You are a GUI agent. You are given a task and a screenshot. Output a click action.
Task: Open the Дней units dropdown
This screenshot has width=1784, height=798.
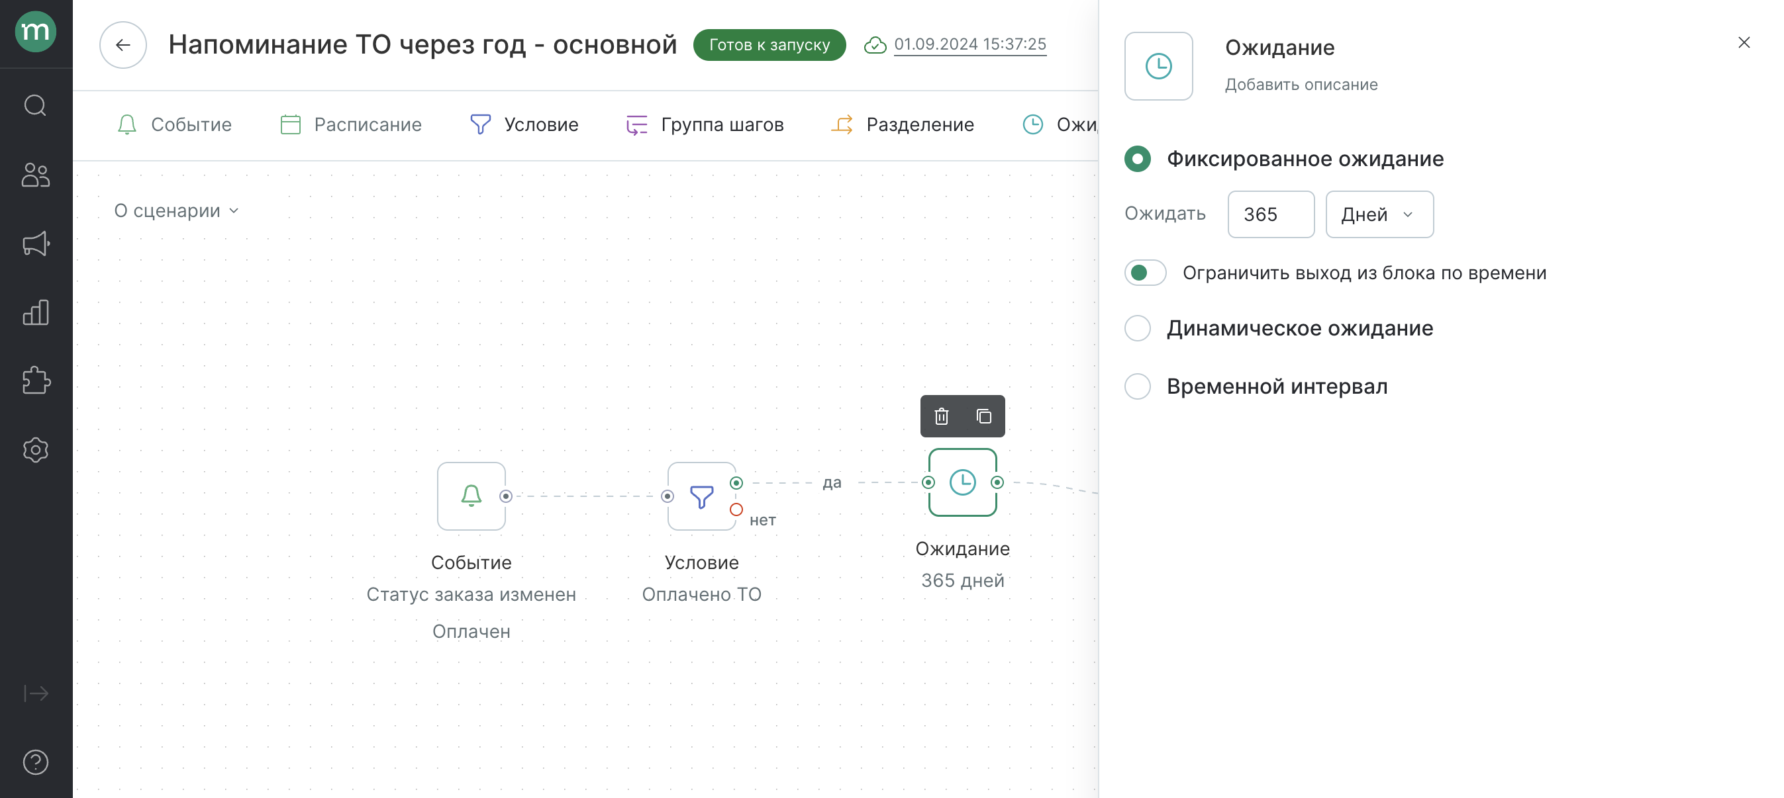coord(1379,214)
